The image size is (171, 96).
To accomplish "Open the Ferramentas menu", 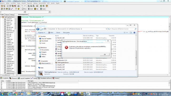I will tap(42, 3).
